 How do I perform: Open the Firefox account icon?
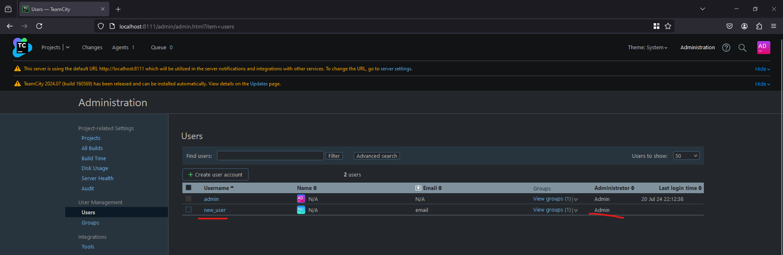(x=744, y=26)
